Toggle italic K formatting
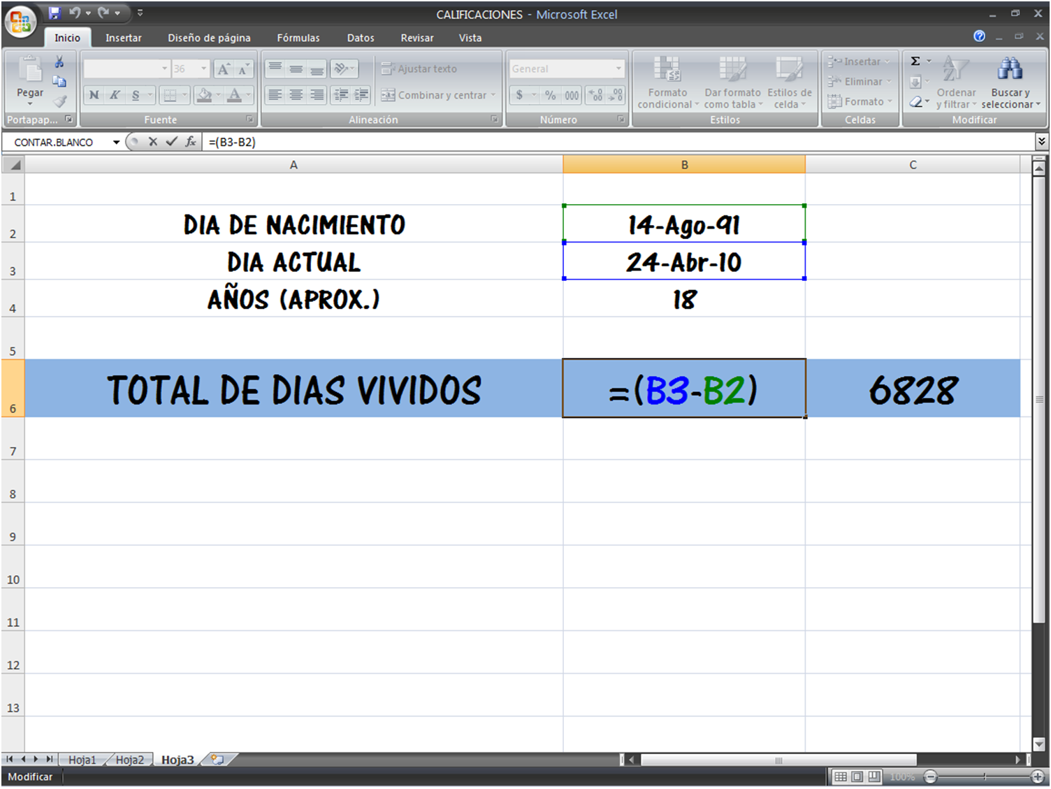This screenshot has width=1051, height=789. tap(114, 95)
